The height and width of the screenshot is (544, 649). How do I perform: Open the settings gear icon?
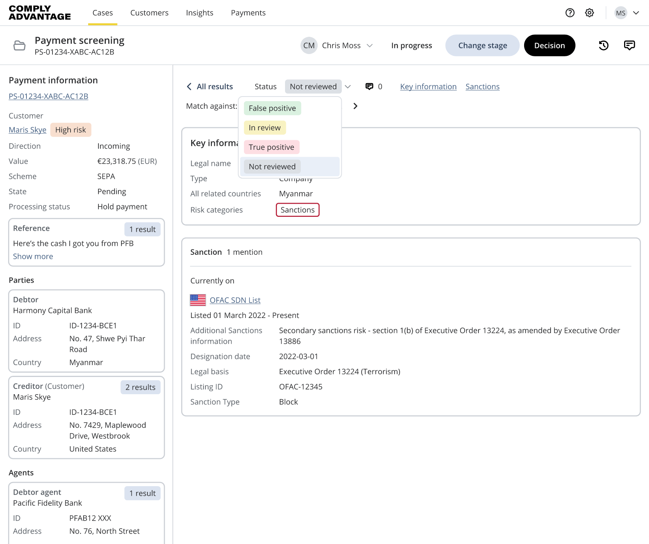tap(589, 13)
